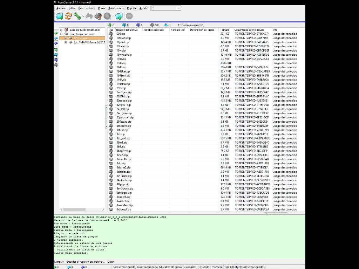
Task: Click the add database icon with green plus
Action: click(59, 16)
